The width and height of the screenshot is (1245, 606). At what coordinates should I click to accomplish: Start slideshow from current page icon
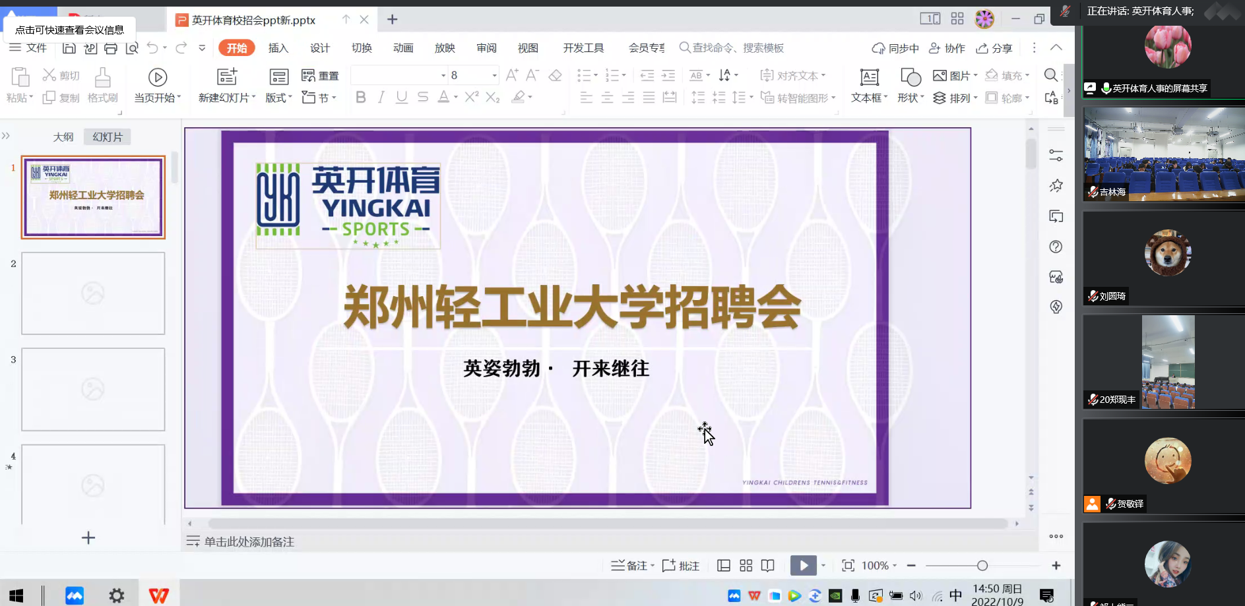(x=157, y=77)
